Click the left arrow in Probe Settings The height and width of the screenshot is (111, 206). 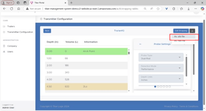pyautogui.click(x=140, y=44)
